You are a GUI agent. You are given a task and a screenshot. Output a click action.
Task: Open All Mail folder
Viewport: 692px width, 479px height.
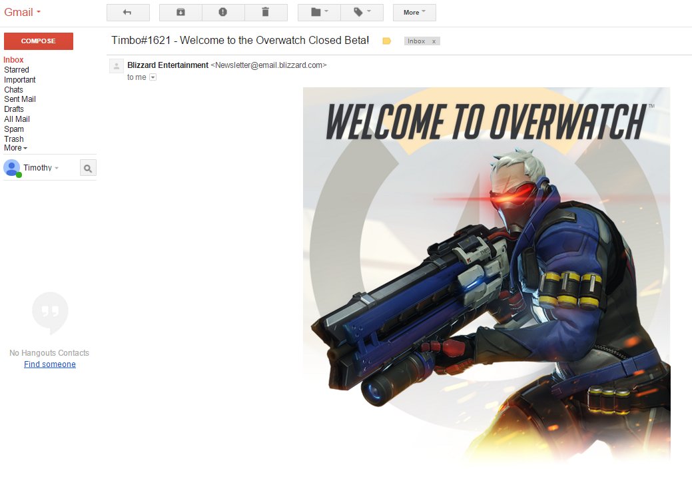tap(17, 119)
